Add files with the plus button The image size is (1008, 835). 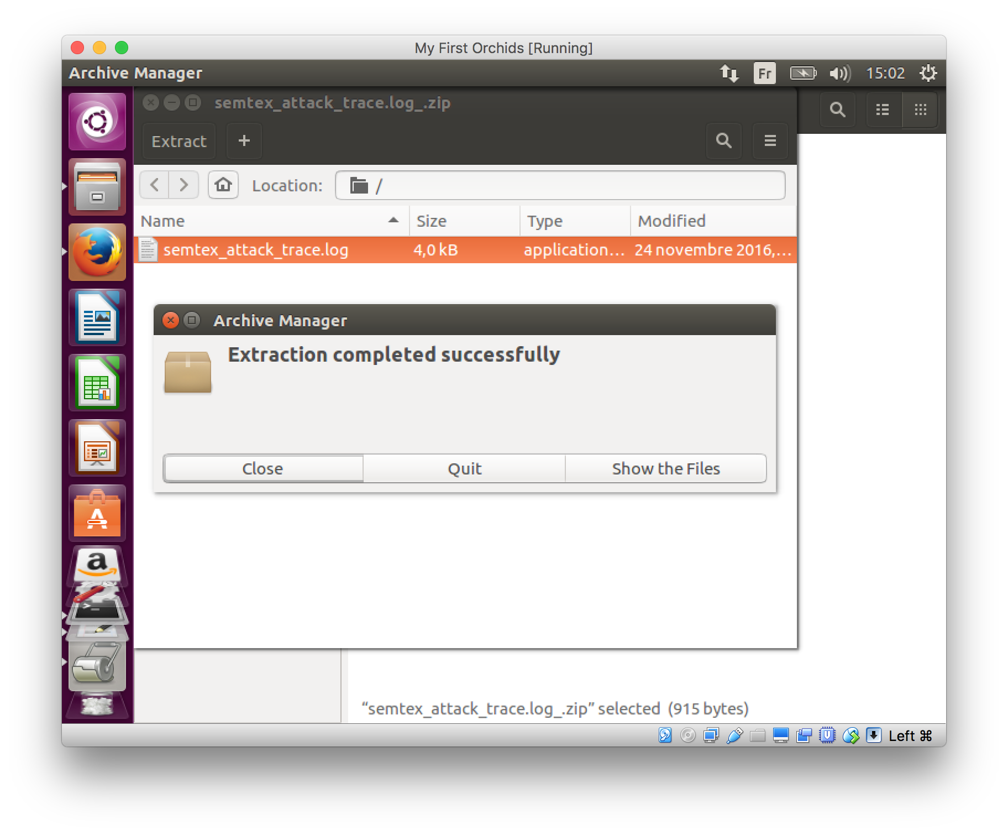point(244,141)
